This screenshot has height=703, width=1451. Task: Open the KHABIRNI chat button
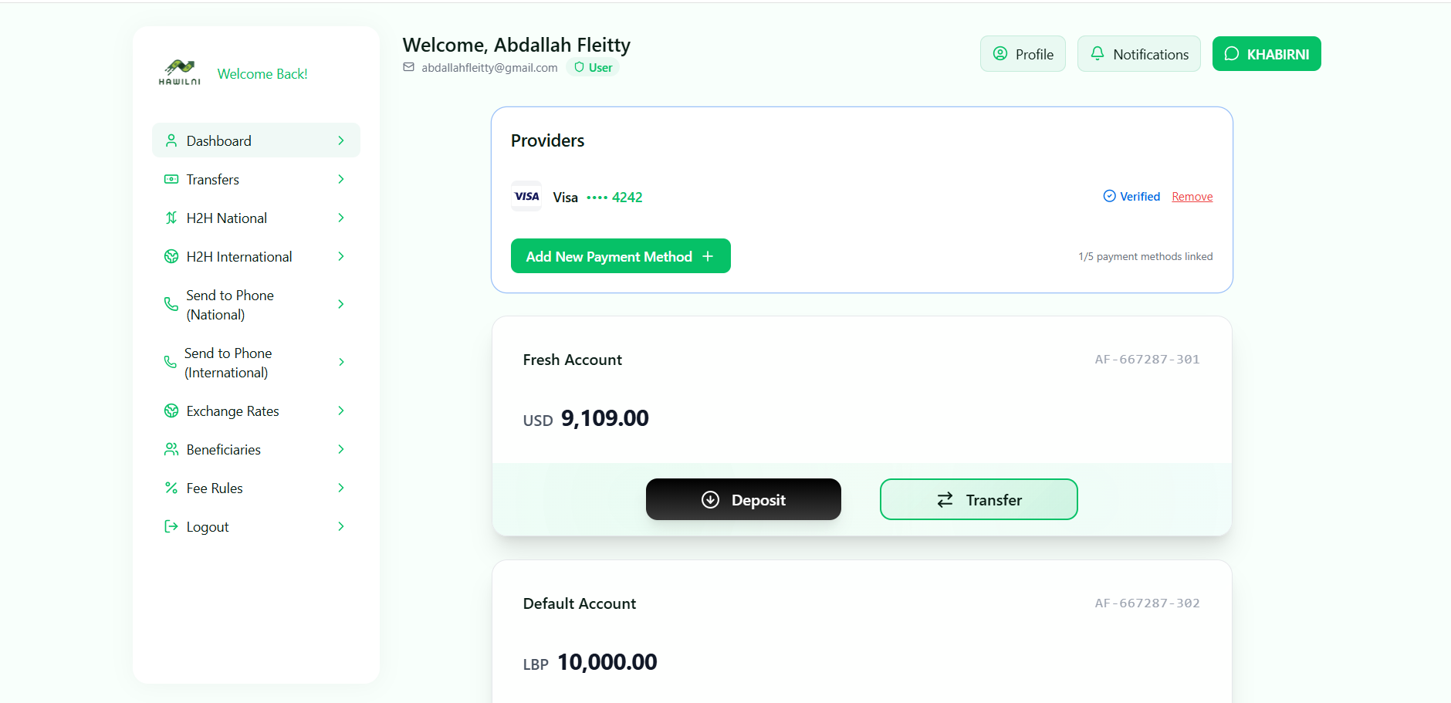[x=1266, y=54]
